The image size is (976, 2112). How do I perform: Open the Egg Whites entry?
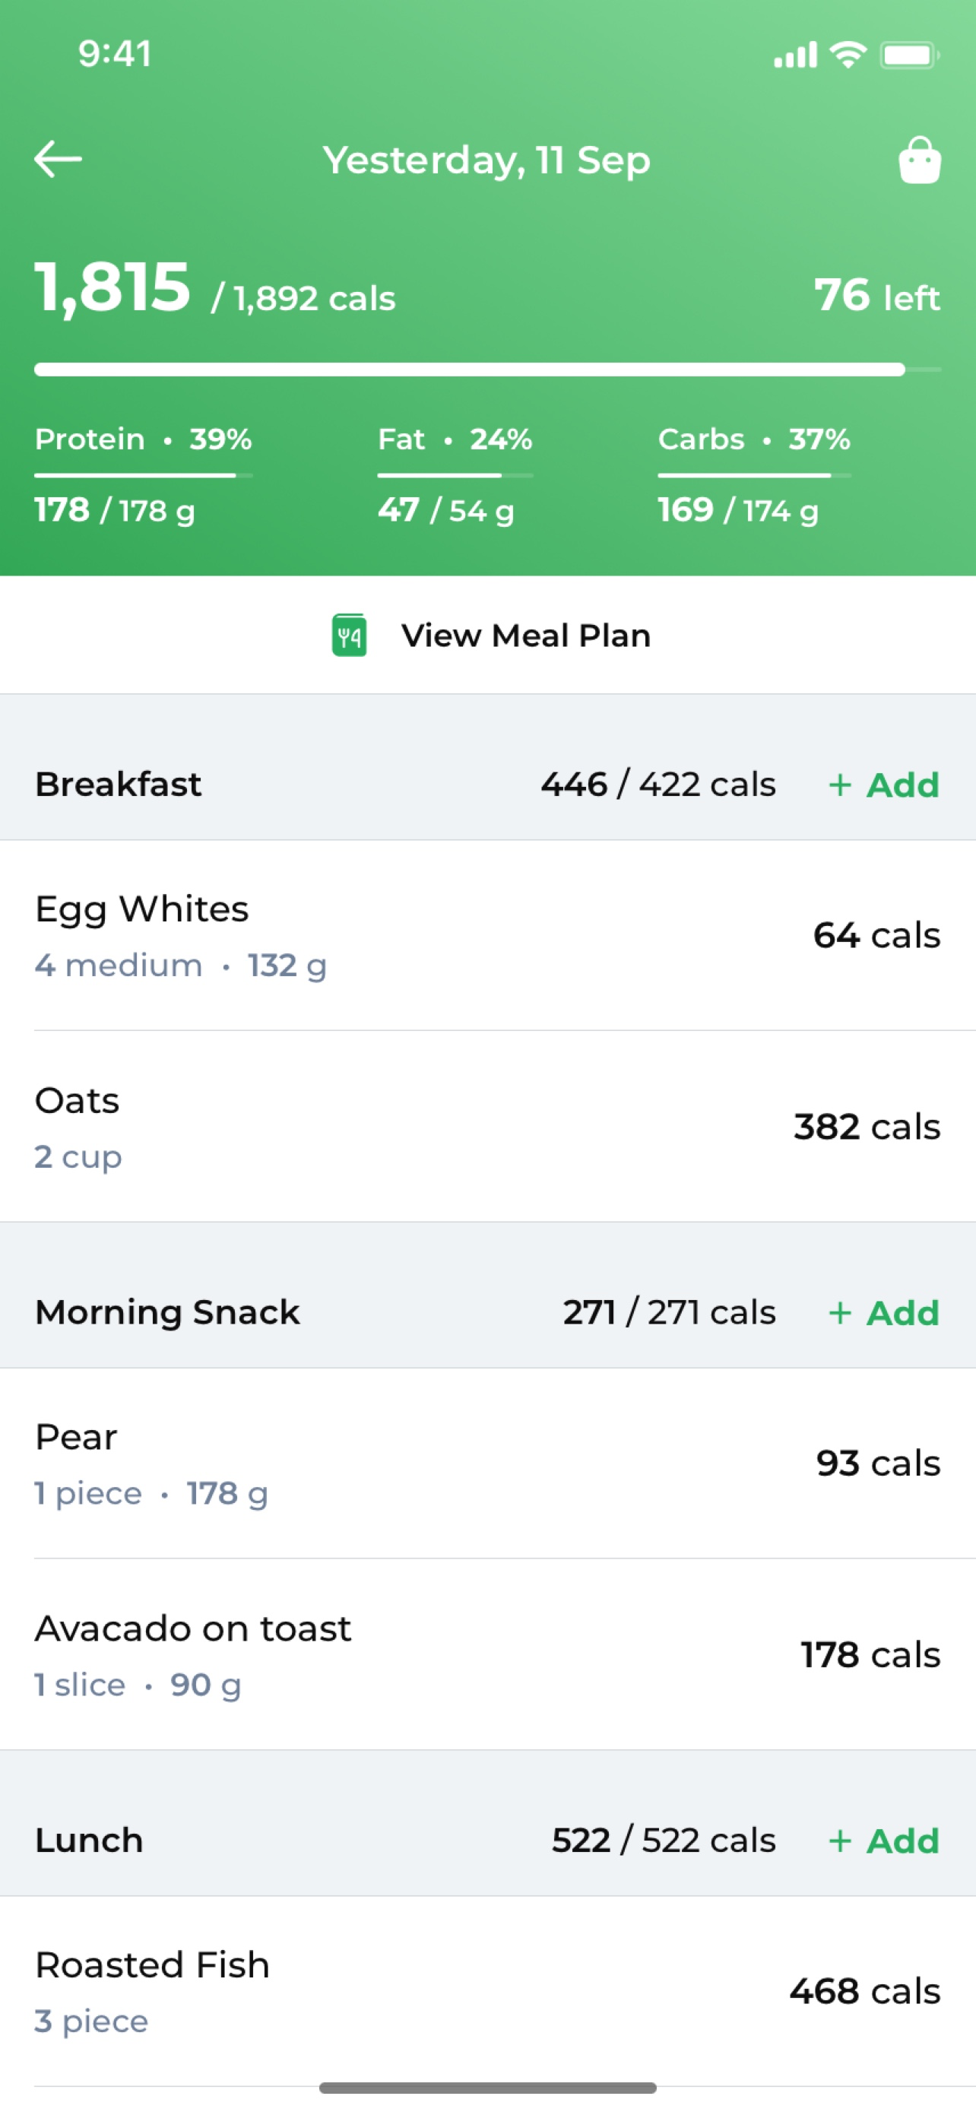486,935
